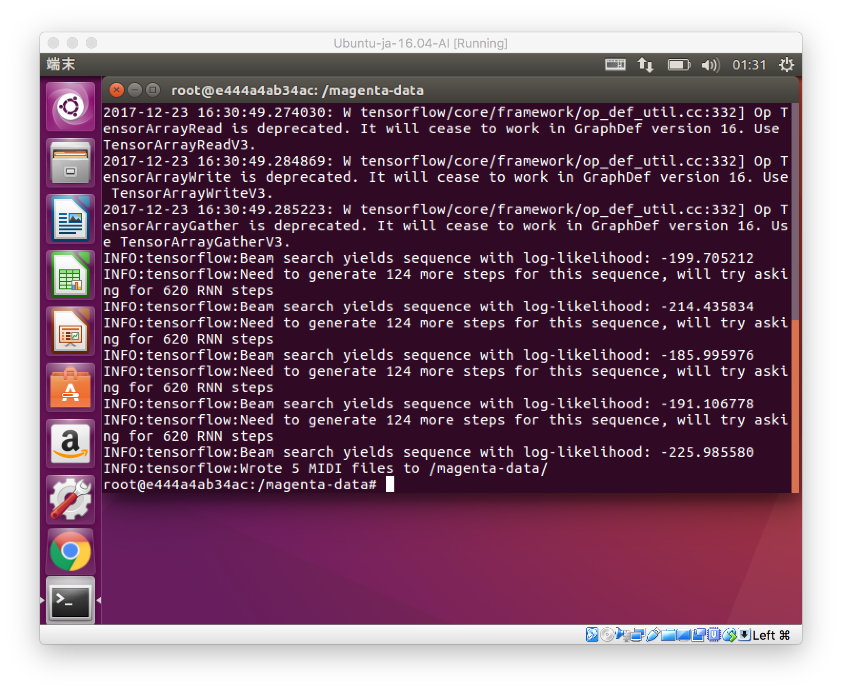Open the session power gear menu
This screenshot has height=692, width=842.
point(786,64)
